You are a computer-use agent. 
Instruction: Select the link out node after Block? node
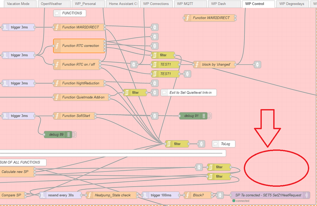(x=220, y=195)
